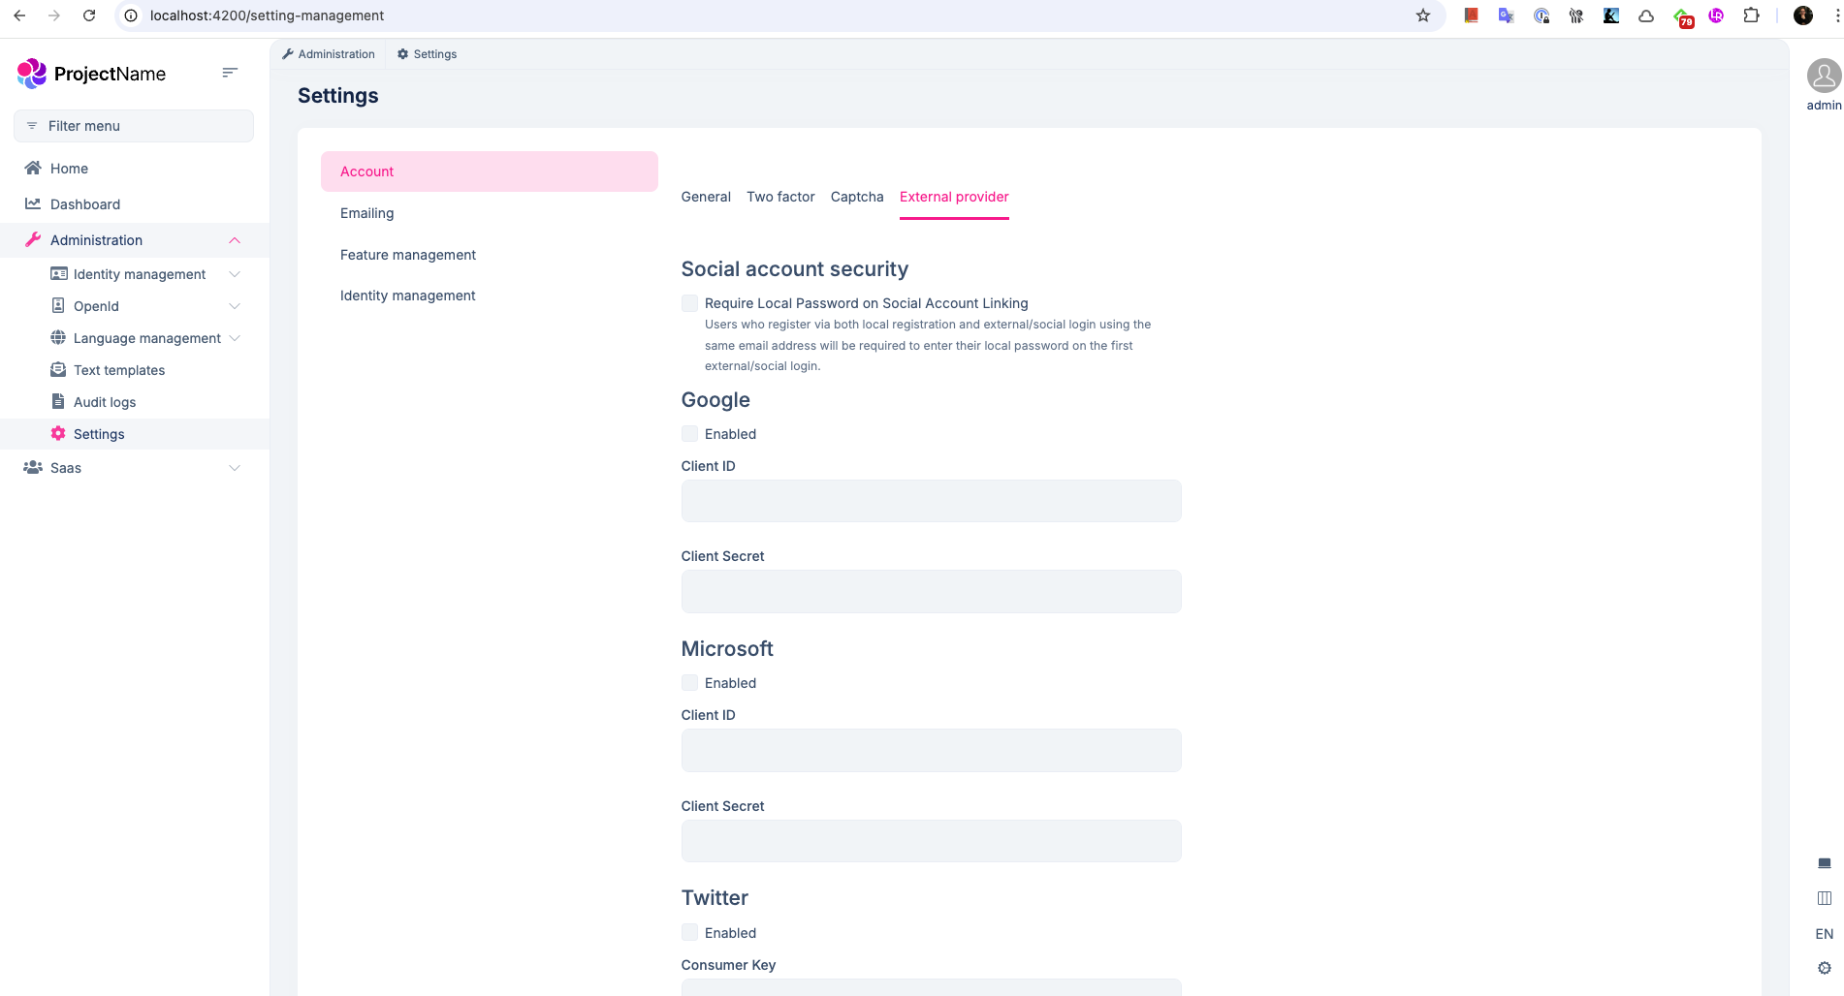Open the appearance settings gear in right toolbar
Screen dimensions: 1844x996
coord(1825,968)
